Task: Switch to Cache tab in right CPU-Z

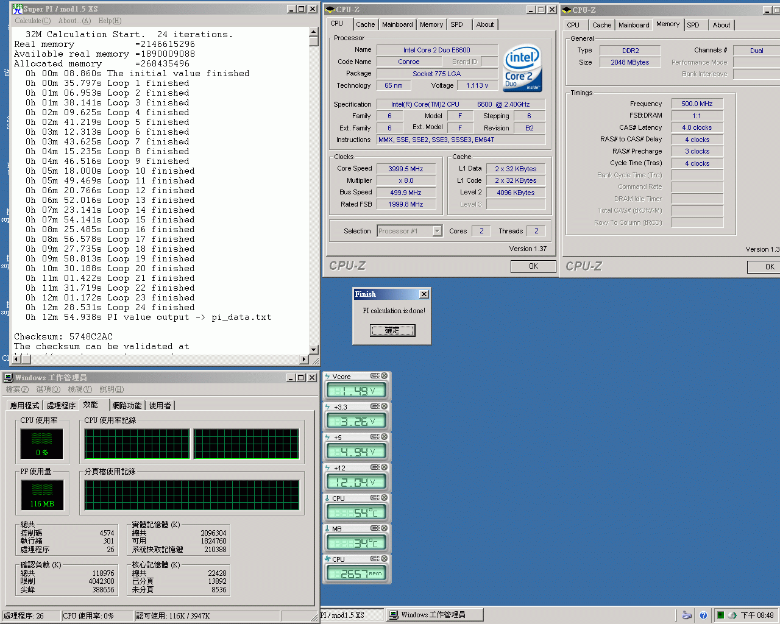Action: pyautogui.click(x=602, y=25)
